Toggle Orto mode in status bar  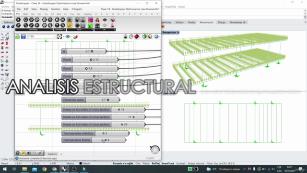(x=138, y=163)
